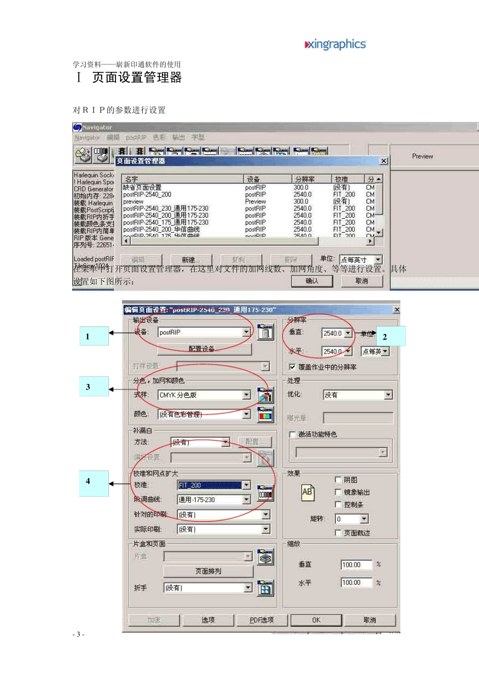Open the calibration manager icon beside 校准
The width and height of the screenshot is (479, 677).
[x=265, y=492]
